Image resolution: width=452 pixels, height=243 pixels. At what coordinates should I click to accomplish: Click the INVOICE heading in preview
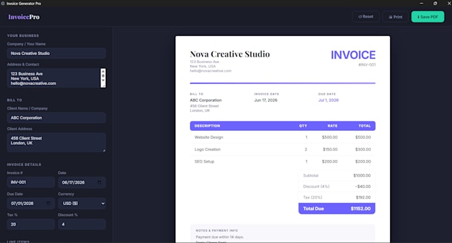(x=353, y=55)
